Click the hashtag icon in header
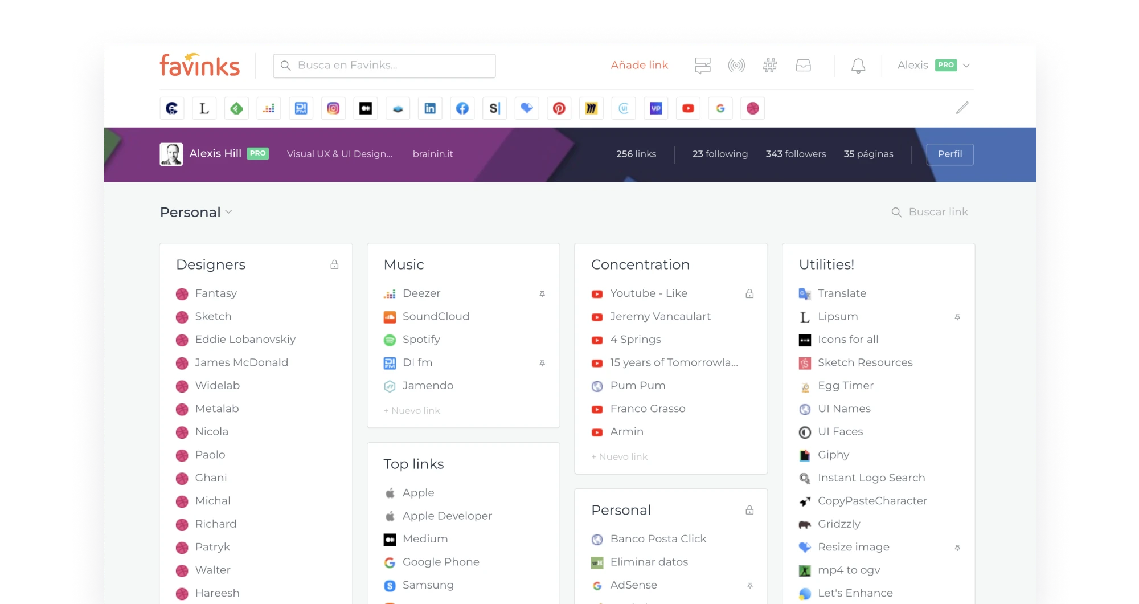Viewport: 1139px width, 604px height. click(770, 66)
